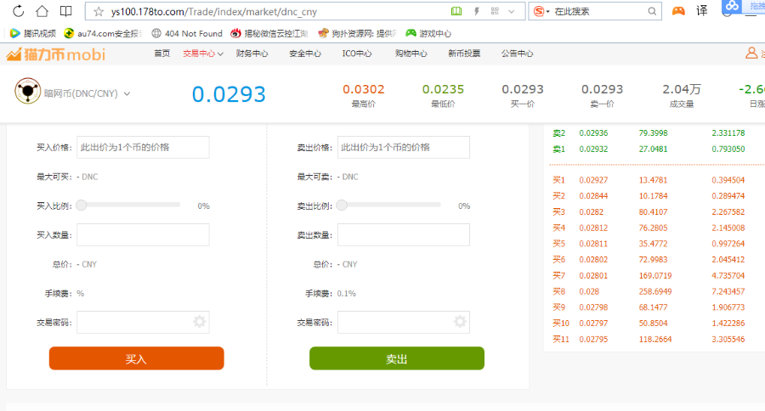
Task: Click the translate 译 icon
Action: coord(701,11)
